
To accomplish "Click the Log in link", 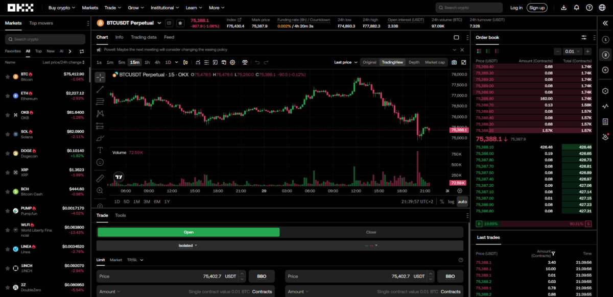I will point(516,8).
